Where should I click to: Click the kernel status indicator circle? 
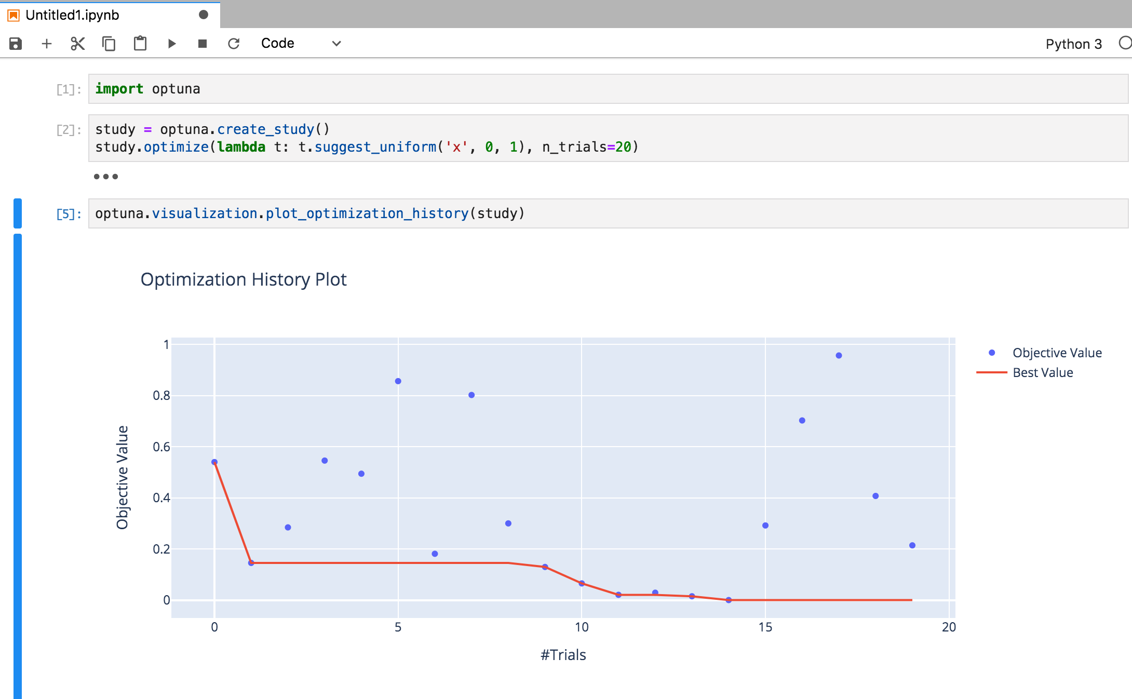pyautogui.click(x=1125, y=44)
